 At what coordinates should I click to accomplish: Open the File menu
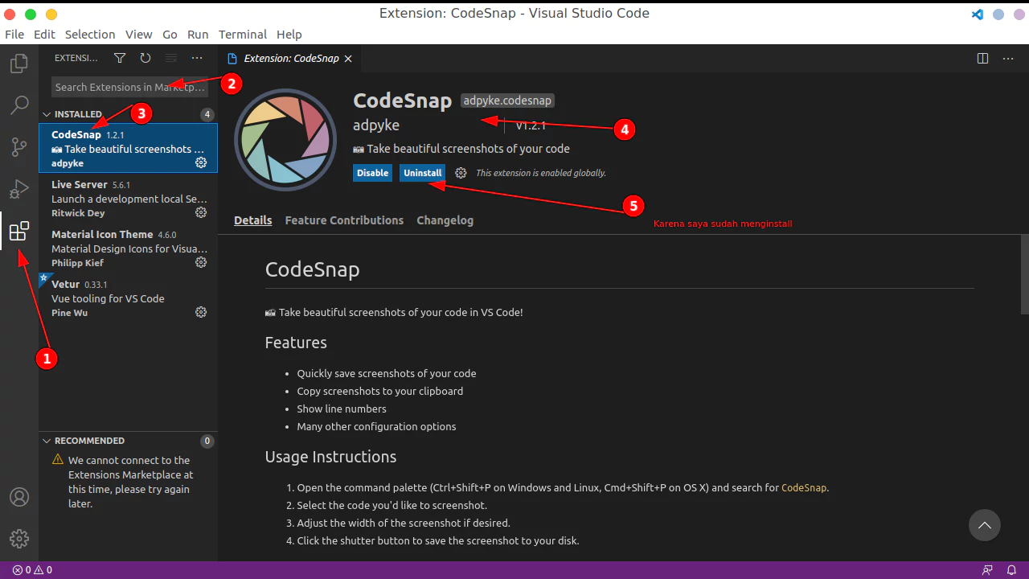point(14,35)
